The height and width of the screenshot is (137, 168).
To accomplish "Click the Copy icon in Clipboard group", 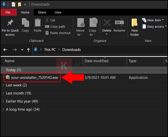I will [25, 22].
